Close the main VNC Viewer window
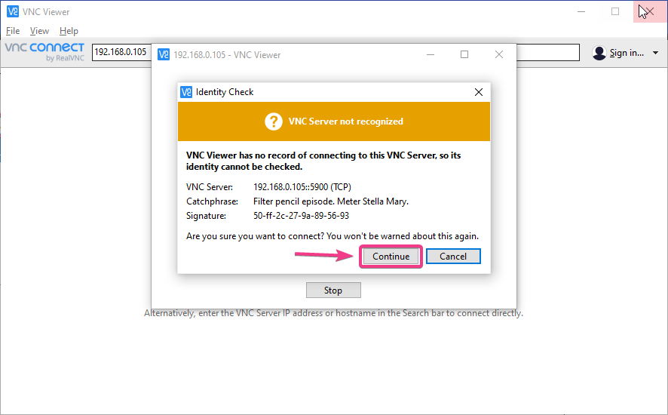 tap(650, 11)
